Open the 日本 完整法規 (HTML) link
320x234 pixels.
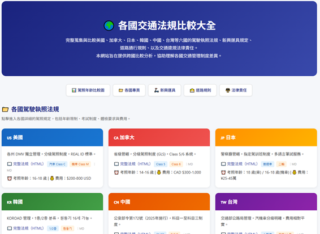pos(242,164)
